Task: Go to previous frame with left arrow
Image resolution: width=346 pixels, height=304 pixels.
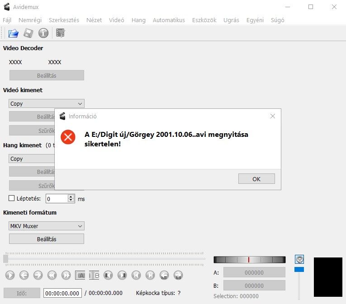Action: pyautogui.click(x=24, y=275)
